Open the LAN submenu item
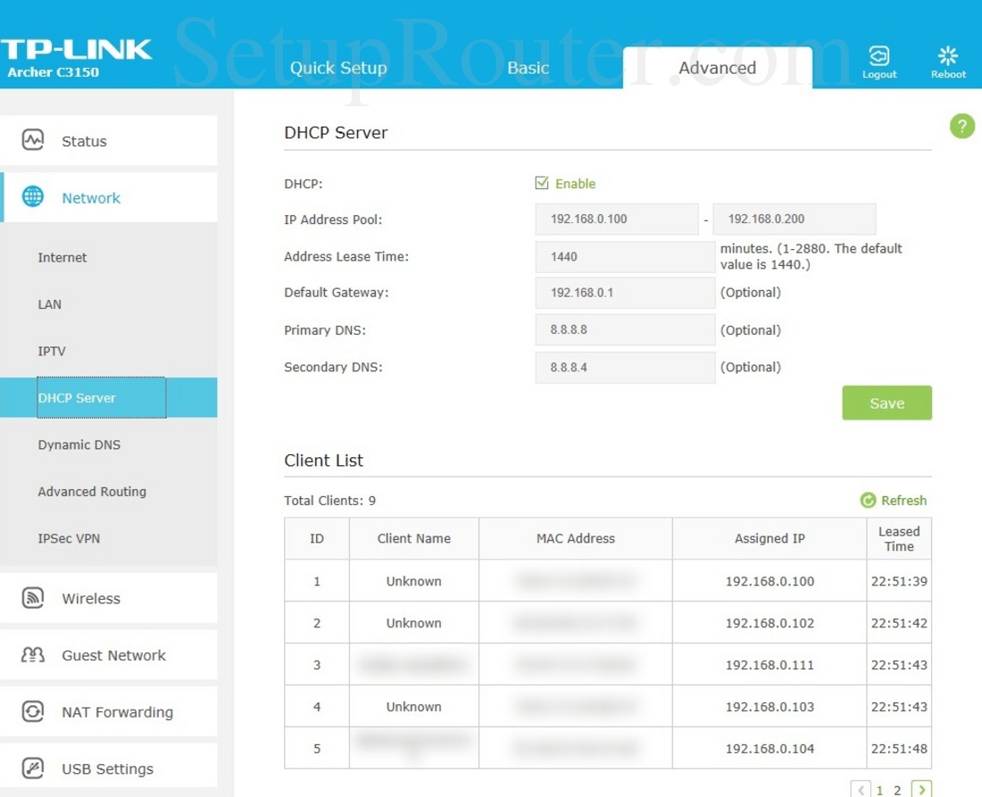 [49, 304]
